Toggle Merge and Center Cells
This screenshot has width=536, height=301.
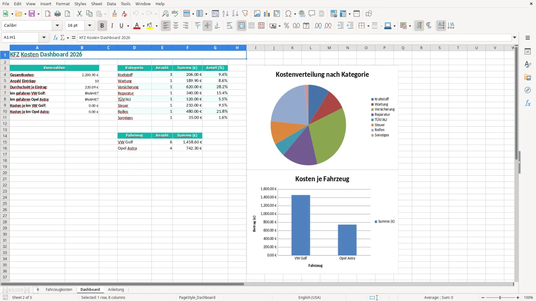pos(242,26)
